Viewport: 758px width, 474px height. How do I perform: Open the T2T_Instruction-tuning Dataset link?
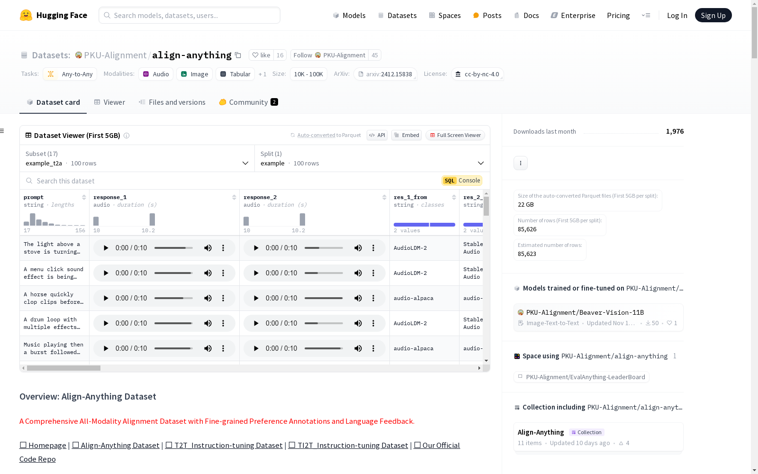(224, 446)
